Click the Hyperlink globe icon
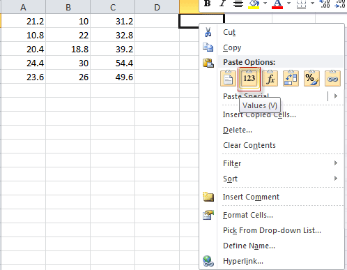The image size is (347, 270). pos(208,261)
